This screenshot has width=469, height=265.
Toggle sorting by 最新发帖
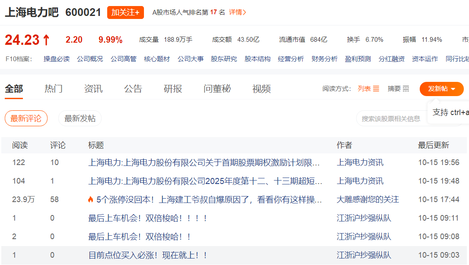click(80, 118)
